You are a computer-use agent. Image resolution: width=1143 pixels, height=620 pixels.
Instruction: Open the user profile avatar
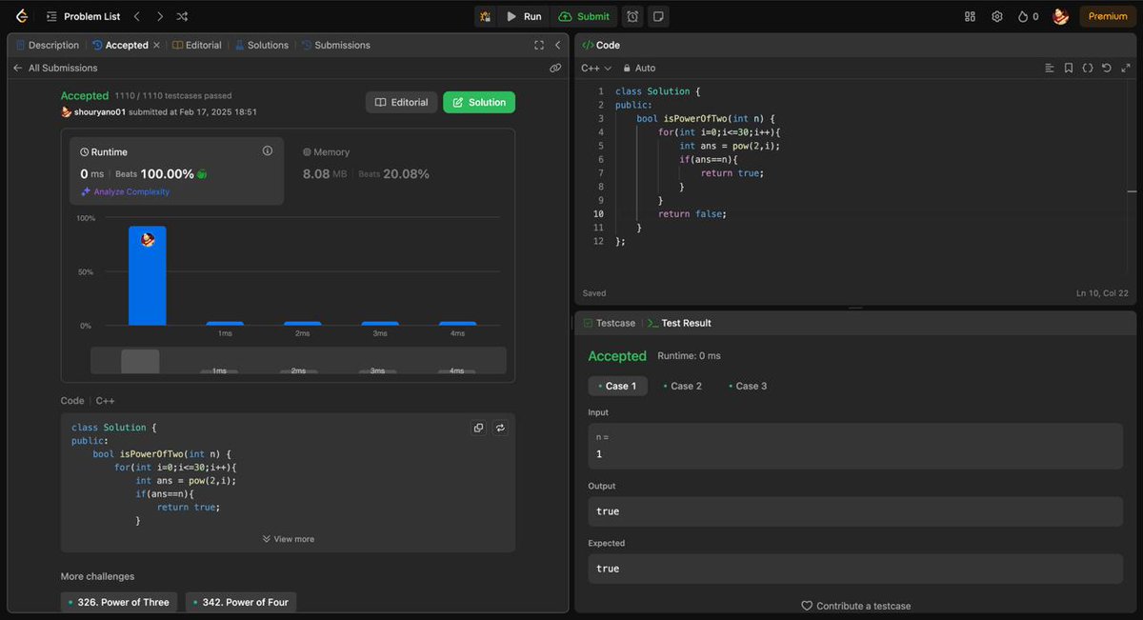click(x=1060, y=16)
